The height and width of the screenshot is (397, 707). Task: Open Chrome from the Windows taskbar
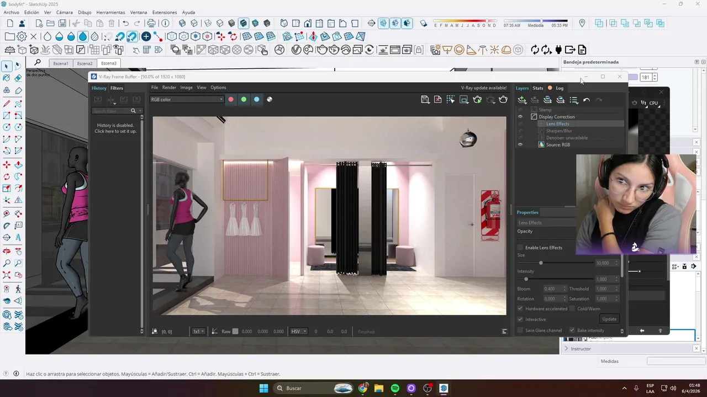click(x=362, y=388)
